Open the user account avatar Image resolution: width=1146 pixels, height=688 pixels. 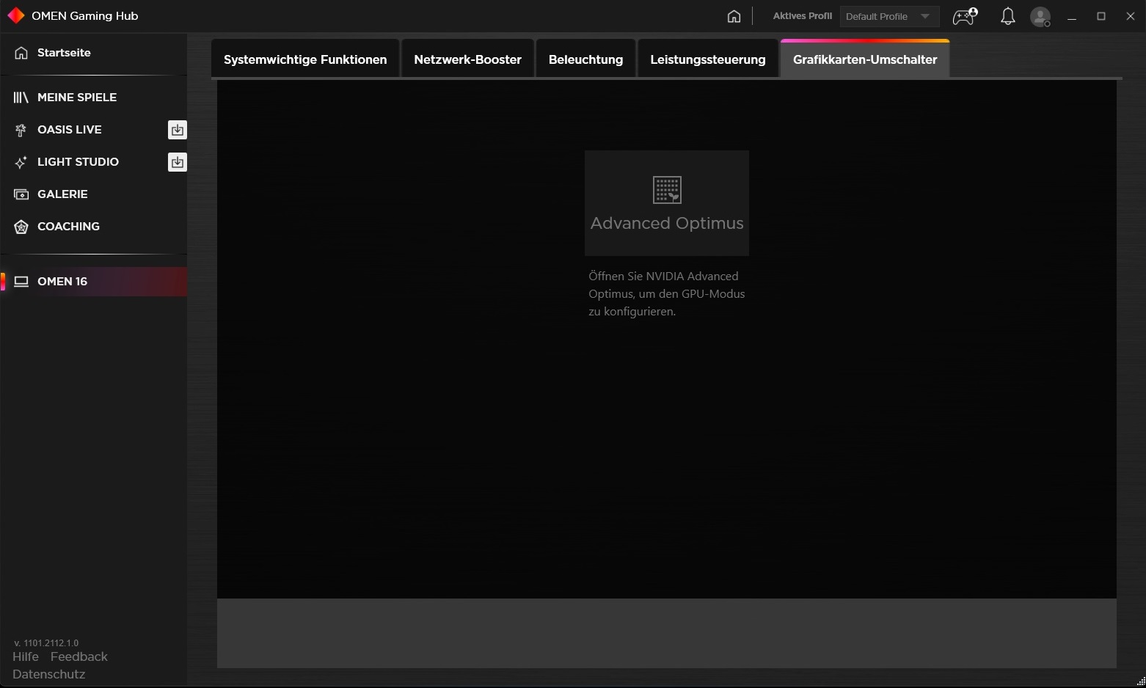click(x=1040, y=16)
